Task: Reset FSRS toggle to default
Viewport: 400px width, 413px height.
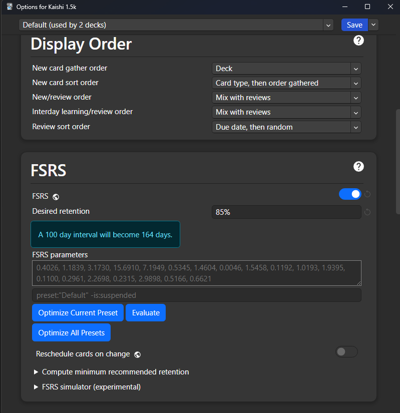Action: pos(367,194)
